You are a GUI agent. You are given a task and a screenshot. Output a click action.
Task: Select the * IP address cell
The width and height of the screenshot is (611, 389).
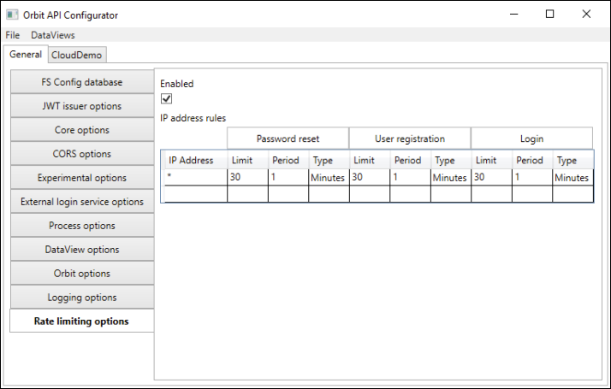pyautogui.click(x=196, y=177)
